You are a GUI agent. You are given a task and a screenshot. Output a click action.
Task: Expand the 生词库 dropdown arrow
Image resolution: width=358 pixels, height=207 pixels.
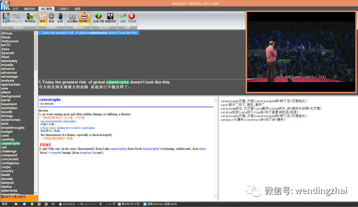click(x=6, y=24)
